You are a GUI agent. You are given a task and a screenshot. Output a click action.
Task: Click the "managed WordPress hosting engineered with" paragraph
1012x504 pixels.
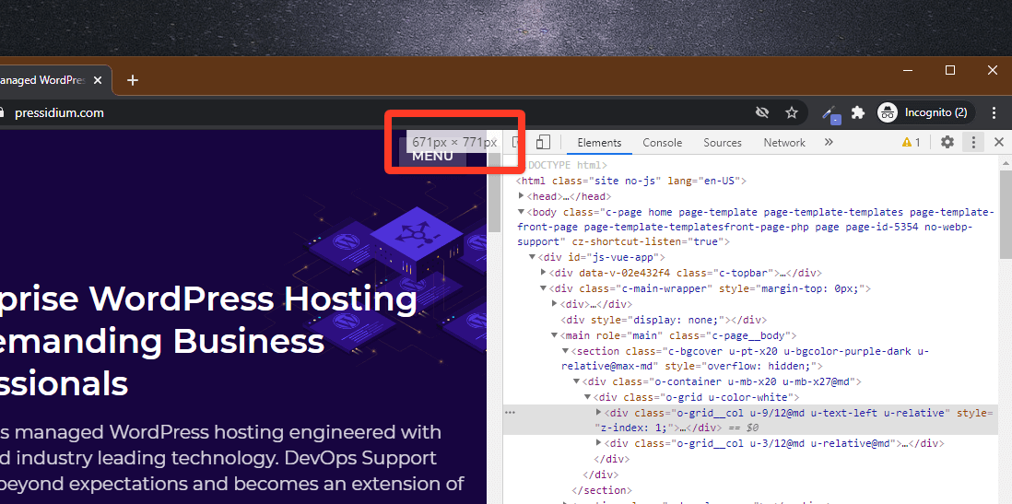[226, 432]
